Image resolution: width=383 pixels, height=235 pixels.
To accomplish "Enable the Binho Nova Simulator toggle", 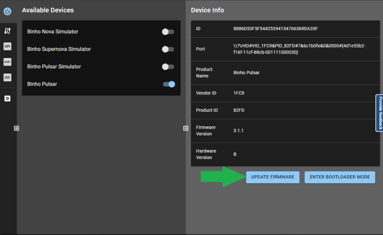I will tap(168, 32).
